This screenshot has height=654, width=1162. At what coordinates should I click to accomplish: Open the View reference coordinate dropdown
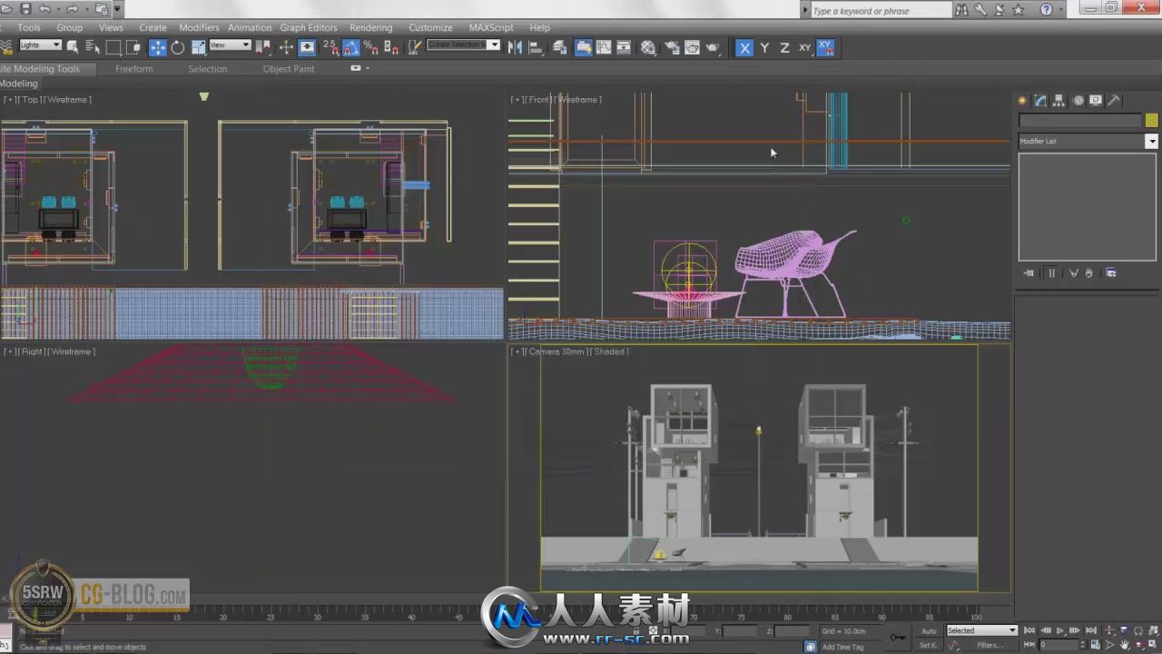(x=230, y=45)
